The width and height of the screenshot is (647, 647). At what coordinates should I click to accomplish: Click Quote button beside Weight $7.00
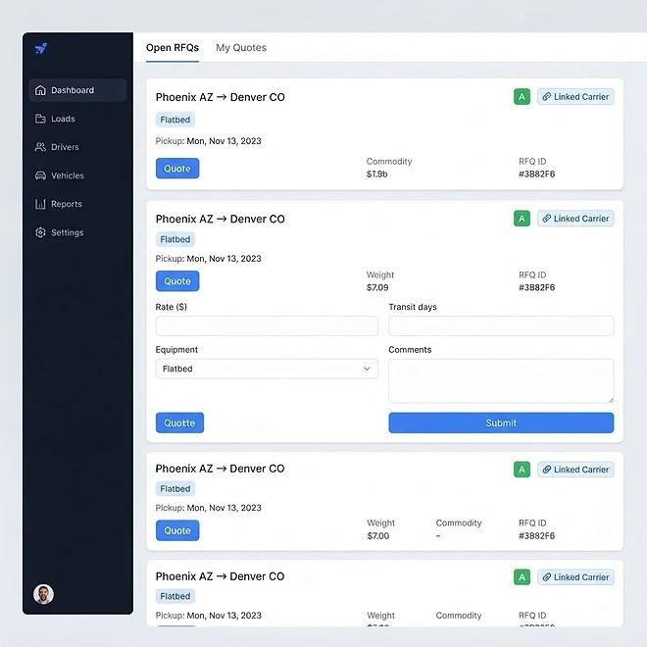pyautogui.click(x=177, y=530)
